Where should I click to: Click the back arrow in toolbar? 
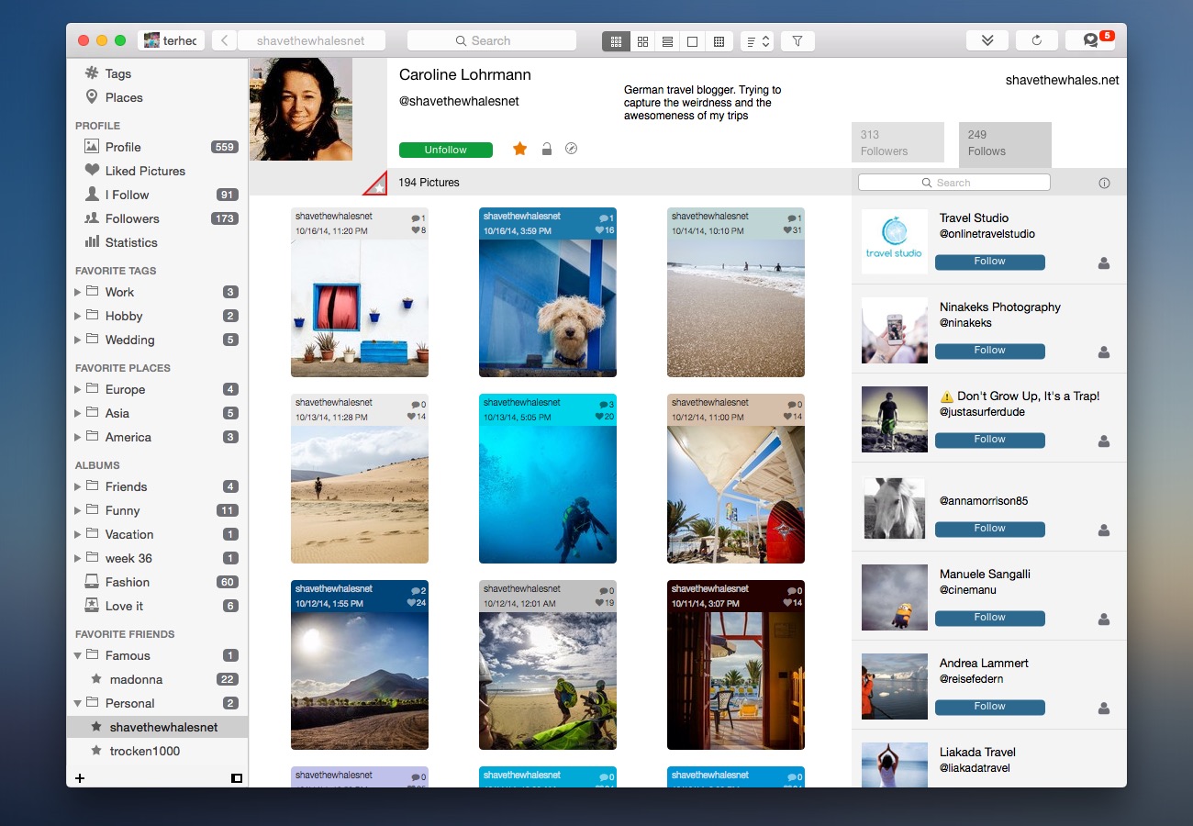coord(225,40)
